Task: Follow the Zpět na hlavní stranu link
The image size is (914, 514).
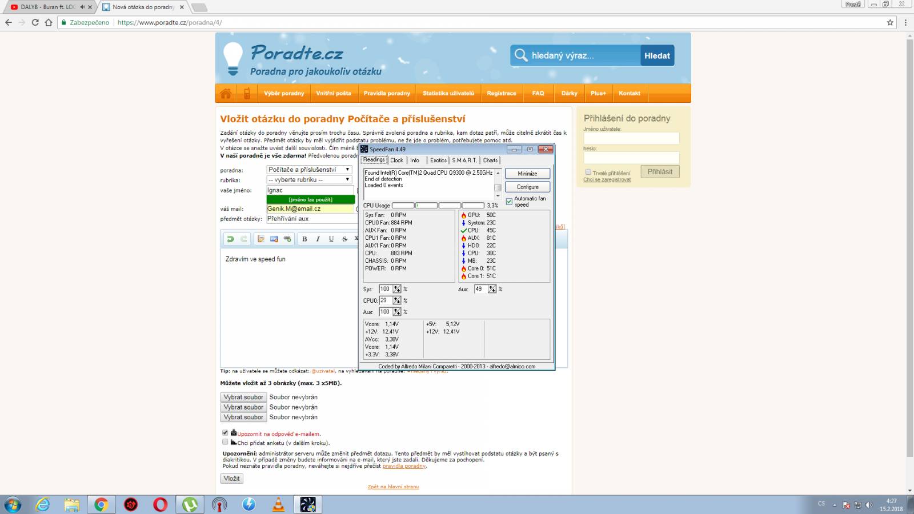Action: pyautogui.click(x=393, y=487)
